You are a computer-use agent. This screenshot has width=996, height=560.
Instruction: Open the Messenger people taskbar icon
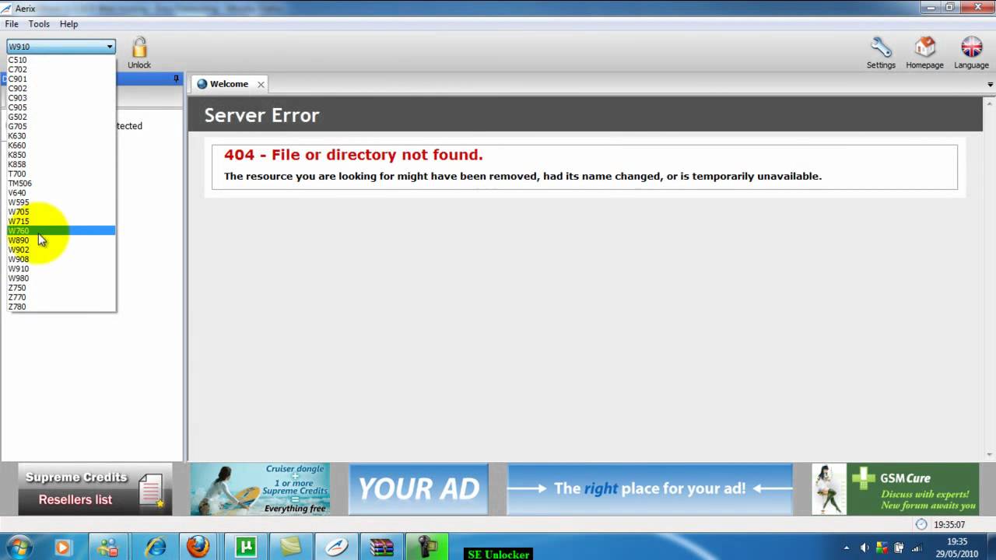(108, 547)
